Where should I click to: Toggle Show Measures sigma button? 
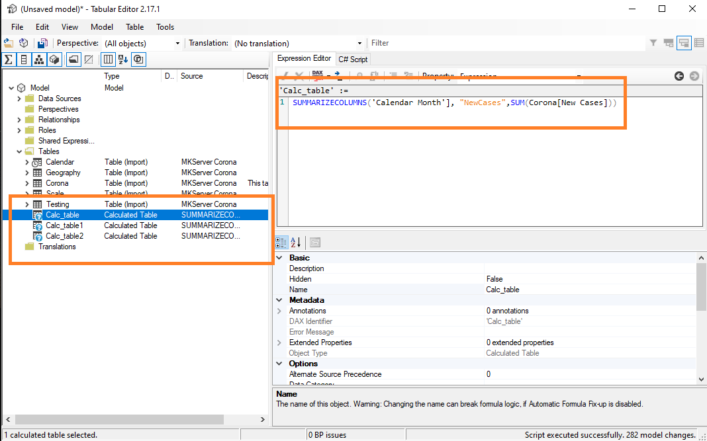9,60
